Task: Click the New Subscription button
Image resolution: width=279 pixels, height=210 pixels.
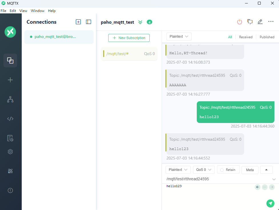Action: pyautogui.click(x=129, y=38)
